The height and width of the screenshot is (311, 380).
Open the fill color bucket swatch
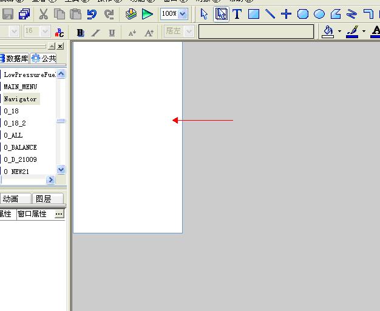pyautogui.click(x=328, y=32)
